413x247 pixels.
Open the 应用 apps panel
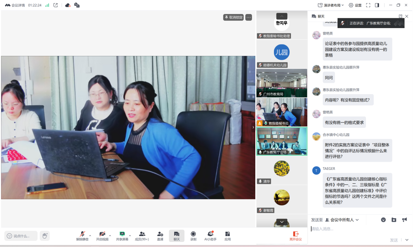click(228, 236)
